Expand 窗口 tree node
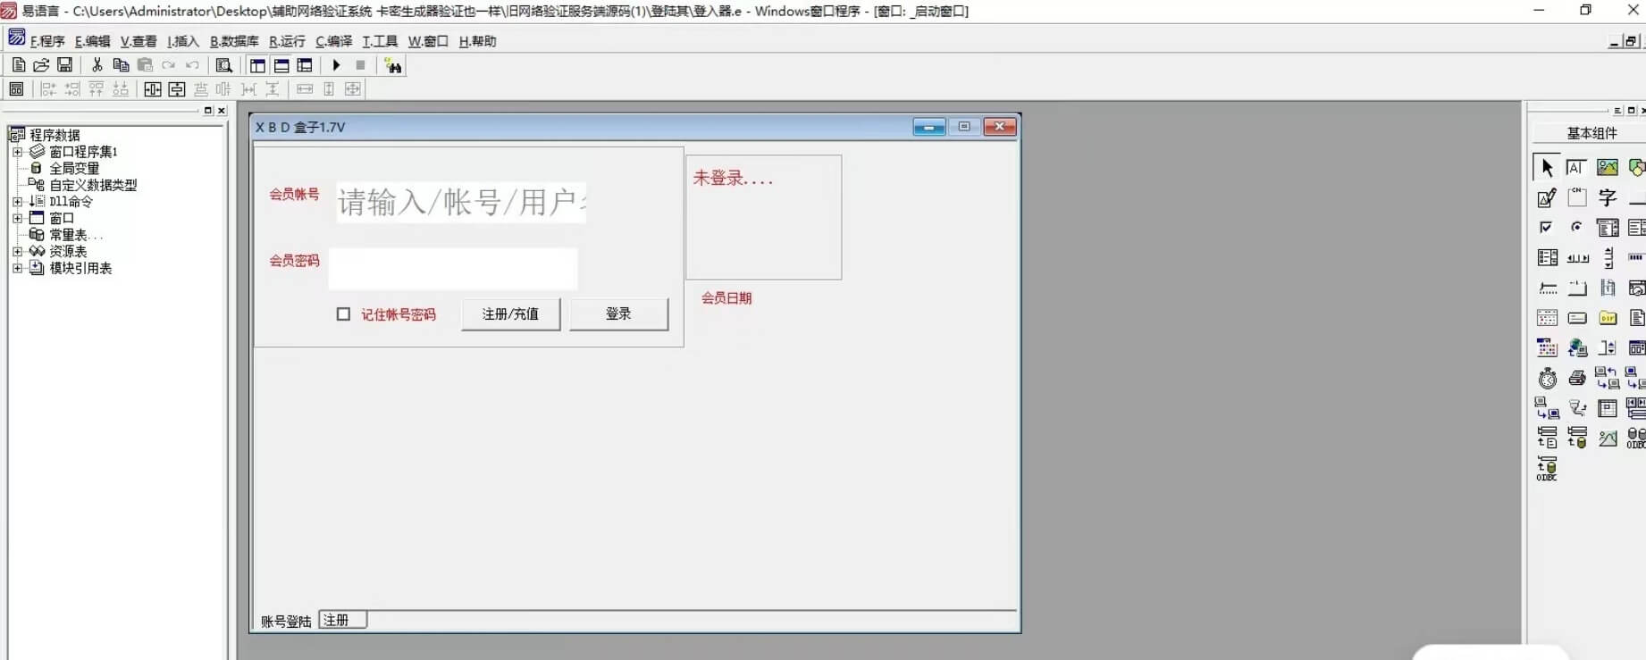The image size is (1646, 660). (x=17, y=218)
